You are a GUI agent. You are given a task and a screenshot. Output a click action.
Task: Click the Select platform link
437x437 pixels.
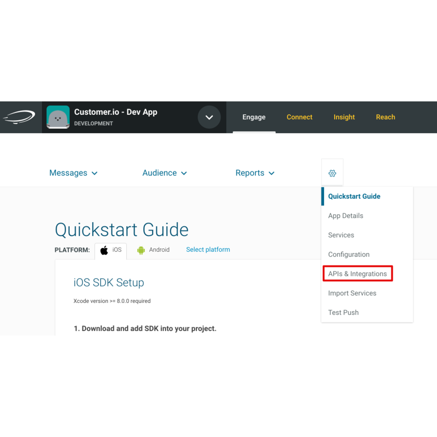click(x=208, y=250)
